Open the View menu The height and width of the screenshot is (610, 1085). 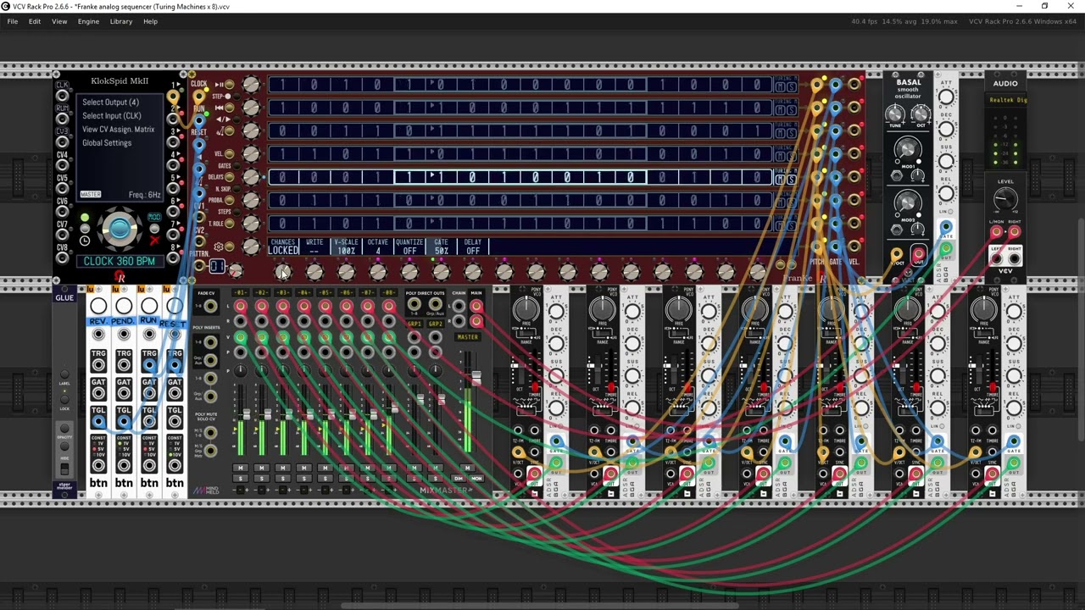(59, 21)
